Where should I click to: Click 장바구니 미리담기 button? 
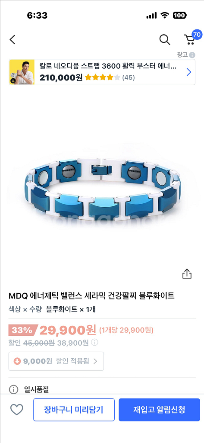74,410
